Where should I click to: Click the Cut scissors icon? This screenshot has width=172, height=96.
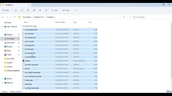16,10
